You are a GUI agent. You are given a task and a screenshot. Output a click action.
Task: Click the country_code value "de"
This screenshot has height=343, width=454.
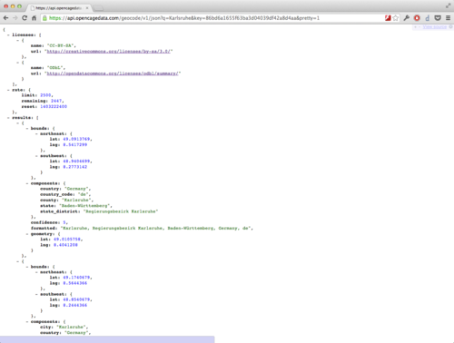click(x=84, y=194)
